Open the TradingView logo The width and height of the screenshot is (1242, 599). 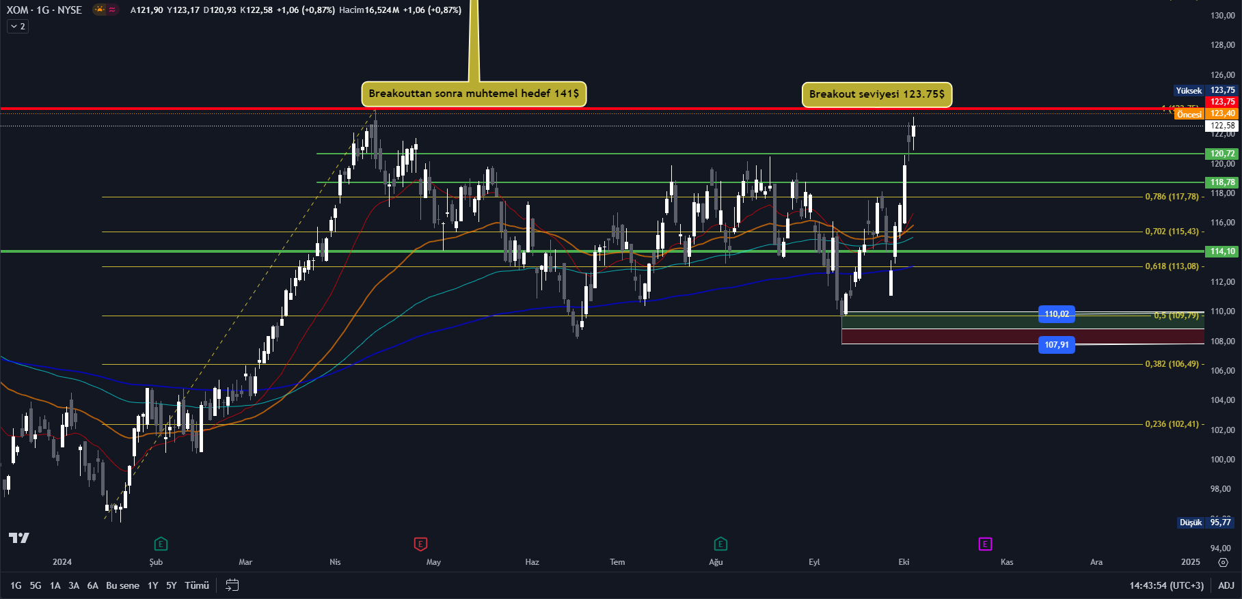tap(18, 538)
